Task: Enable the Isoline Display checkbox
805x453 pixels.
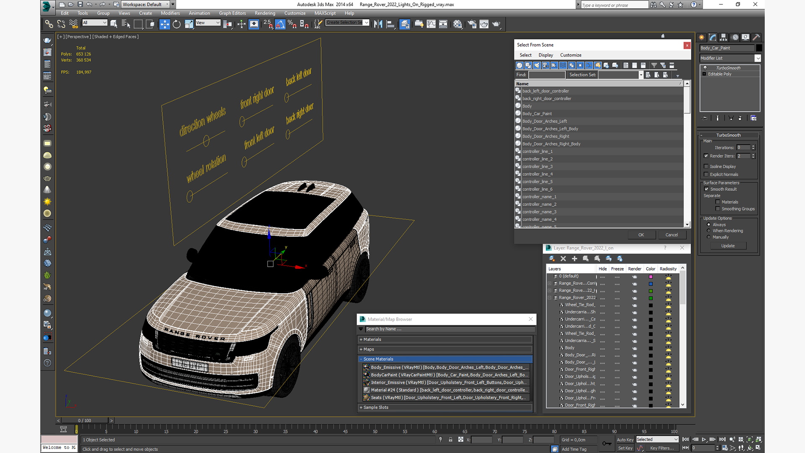Action: pyautogui.click(x=706, y=167)
